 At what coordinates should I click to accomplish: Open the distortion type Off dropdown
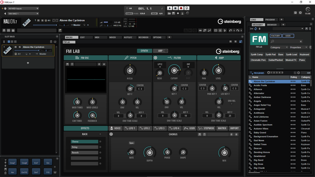click(188, 65)
